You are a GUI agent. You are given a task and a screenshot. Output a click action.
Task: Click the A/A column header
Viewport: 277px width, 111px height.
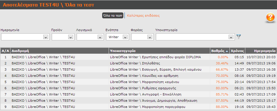pos(5,51)
